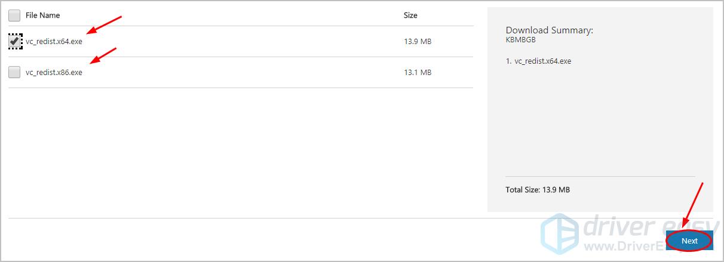The width and height of the screenshot is (724, 262).
Task: Select the vc_redist.x64.exe file name label
Action: pos(54,42)
